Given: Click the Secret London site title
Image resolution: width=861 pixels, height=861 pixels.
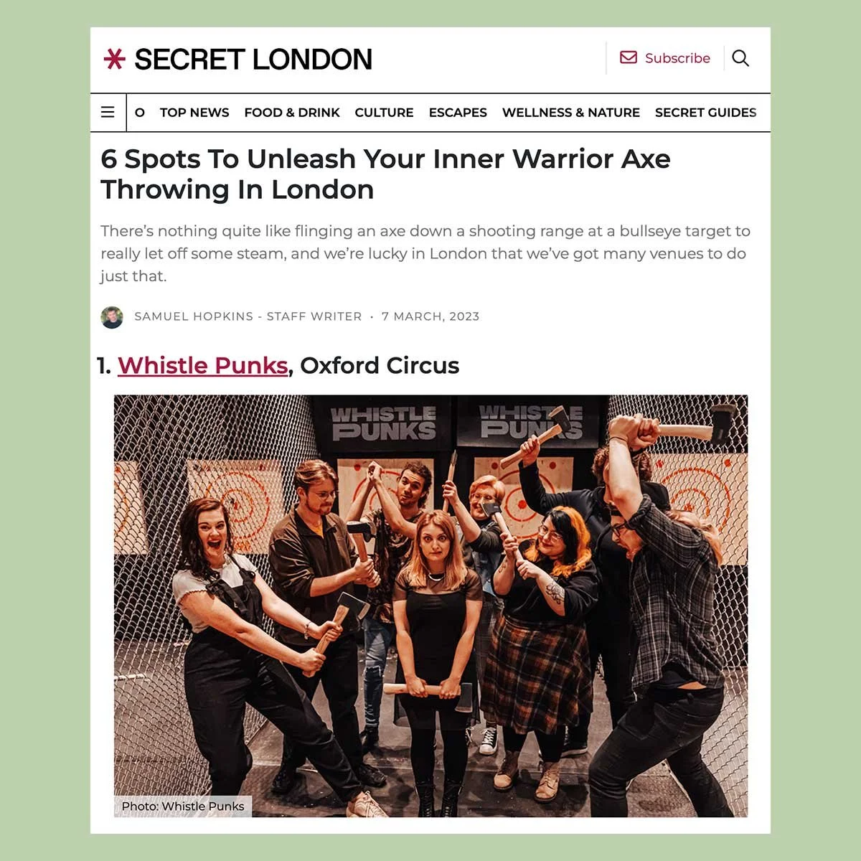Looking at the screenshot, I should point(253,60).
